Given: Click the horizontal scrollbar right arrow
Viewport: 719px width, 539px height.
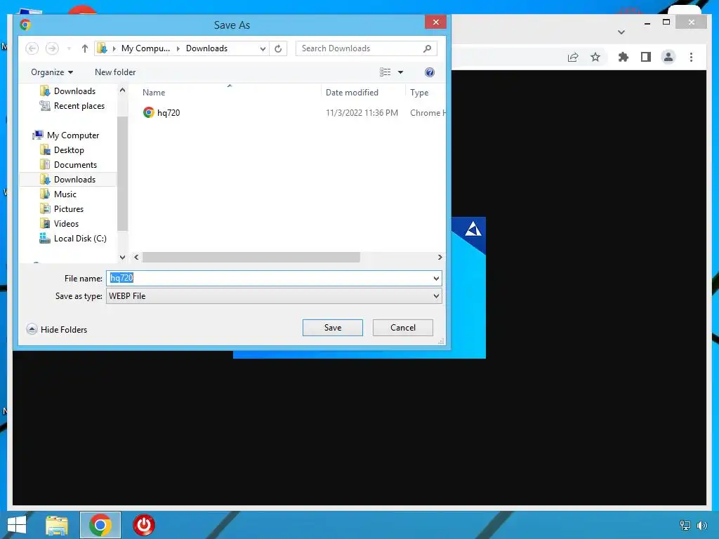Looking at the screenshot, I should (440, 257).
